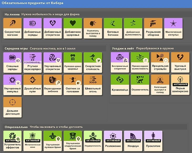The height and width of the screenshot is (153, 192).
Task: Pick the Разрывная оборона pistol item
Action: (x=153, y=28)
